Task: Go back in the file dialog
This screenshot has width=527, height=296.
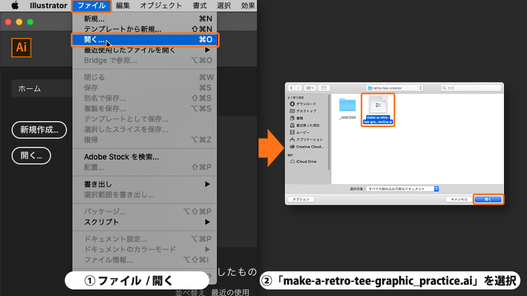Action: (291, 88)
